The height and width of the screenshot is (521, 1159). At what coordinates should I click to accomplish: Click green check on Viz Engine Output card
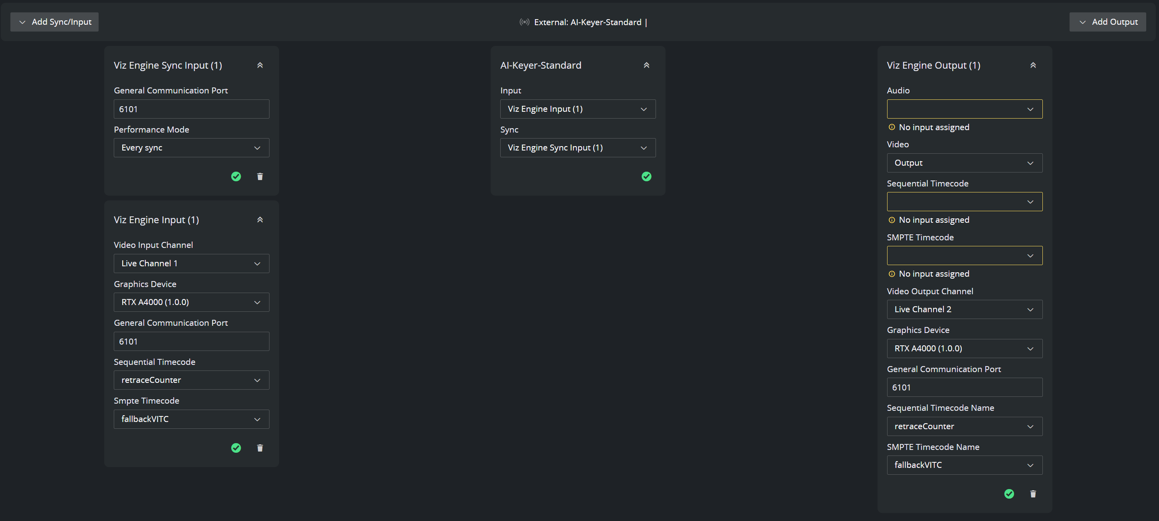pyautogui.click(x=1009, y=494)
